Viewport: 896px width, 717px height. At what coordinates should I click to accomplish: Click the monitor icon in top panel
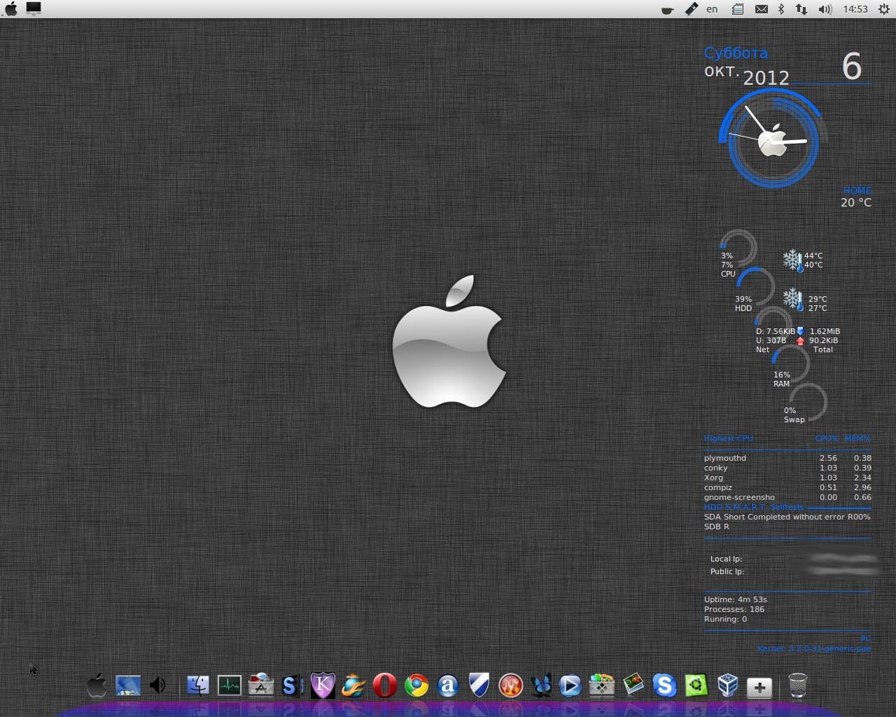(33, 8)
